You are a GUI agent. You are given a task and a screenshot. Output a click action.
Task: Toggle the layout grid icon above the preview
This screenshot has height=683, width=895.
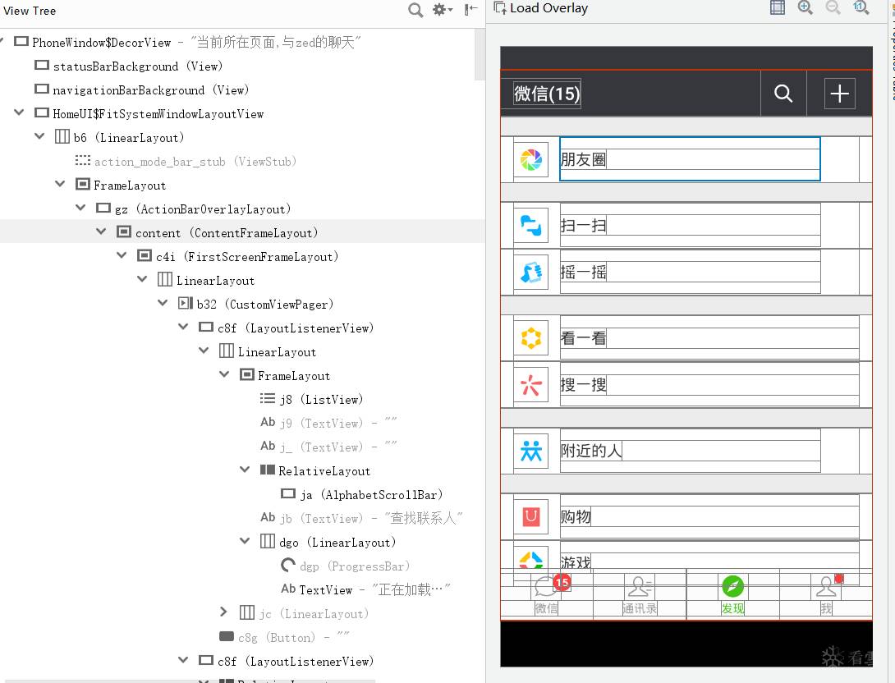[778, 7]
